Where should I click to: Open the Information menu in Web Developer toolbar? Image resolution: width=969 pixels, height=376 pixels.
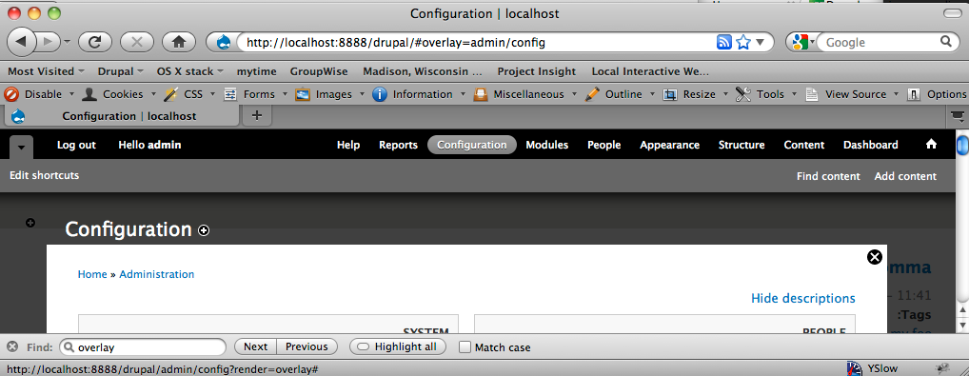click(x=419, y=94)
